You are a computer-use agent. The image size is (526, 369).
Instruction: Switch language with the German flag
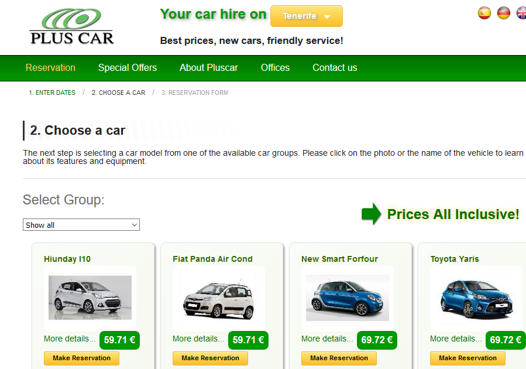point(504,13)
